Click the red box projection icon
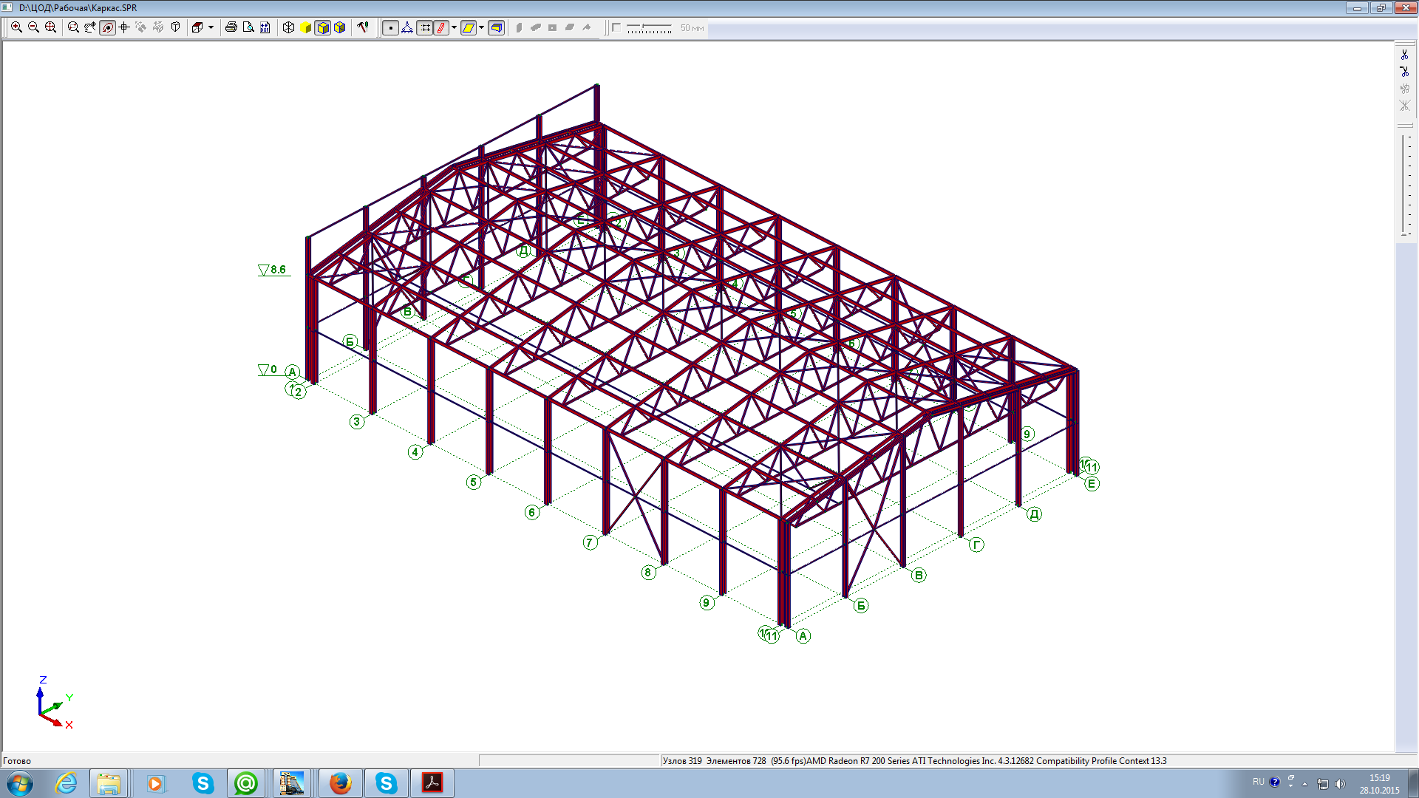The image size is (1419, 798). [197, 27]
